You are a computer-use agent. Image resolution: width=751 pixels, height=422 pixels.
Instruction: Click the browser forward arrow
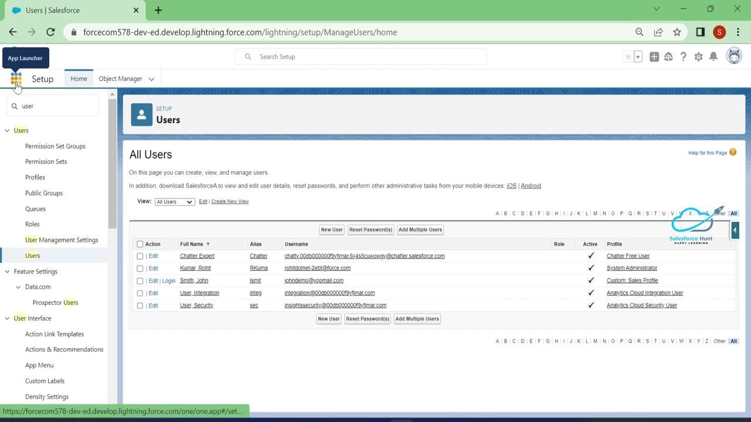point(32,32)
